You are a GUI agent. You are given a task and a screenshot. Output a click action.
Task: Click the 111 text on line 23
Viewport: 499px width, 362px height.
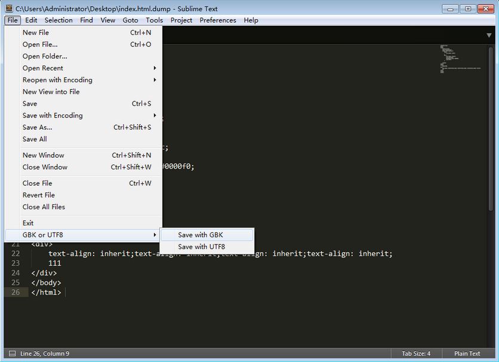pyautogui.click(x=55, y=263)
